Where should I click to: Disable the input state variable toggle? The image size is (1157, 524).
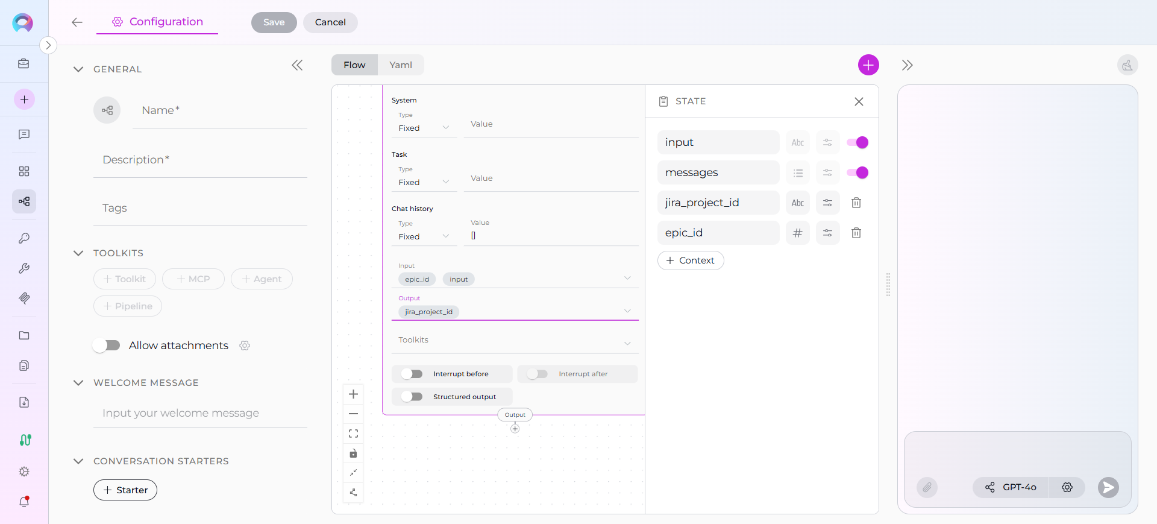(857, 142)
